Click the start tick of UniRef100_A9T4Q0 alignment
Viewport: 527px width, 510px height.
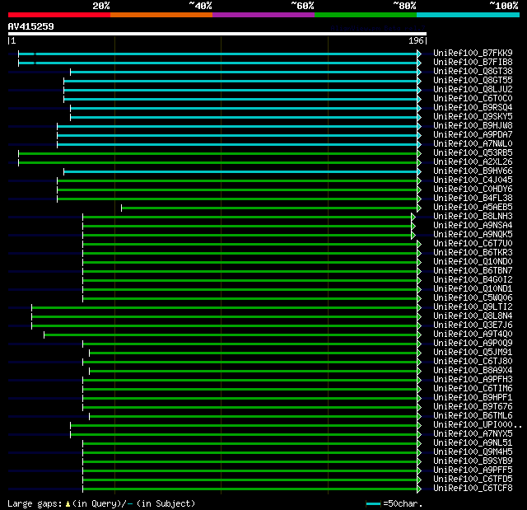click(x=44, y=335)
